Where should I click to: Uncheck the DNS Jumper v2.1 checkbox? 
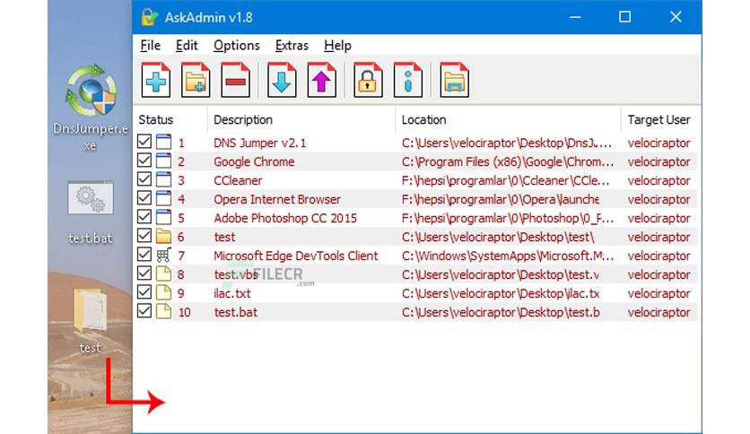(x=144, y=142)
